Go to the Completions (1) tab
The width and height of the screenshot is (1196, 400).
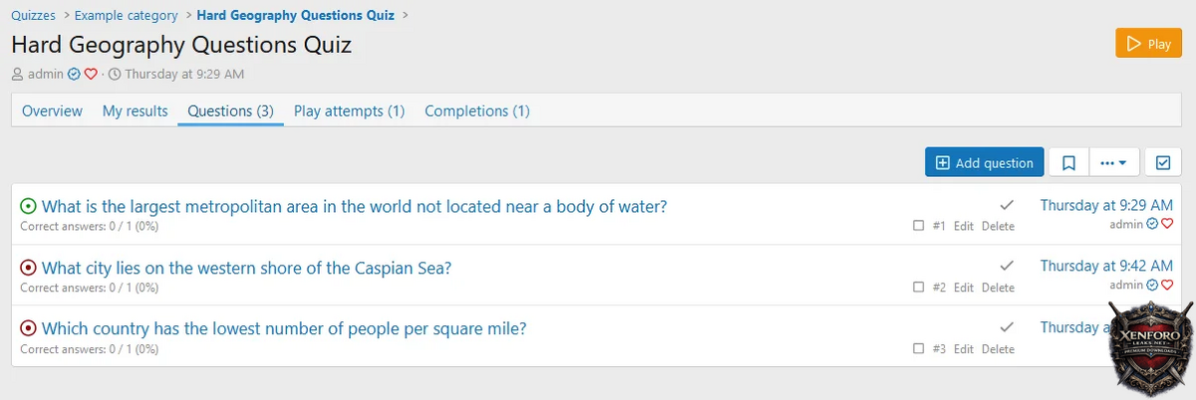tap(476, 110)
